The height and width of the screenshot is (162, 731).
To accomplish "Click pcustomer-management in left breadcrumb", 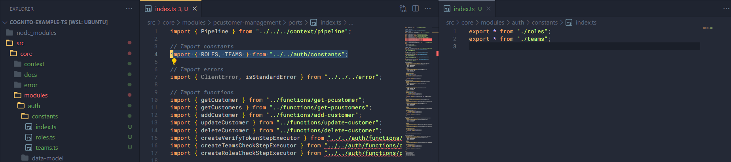I will coord(247,23).
